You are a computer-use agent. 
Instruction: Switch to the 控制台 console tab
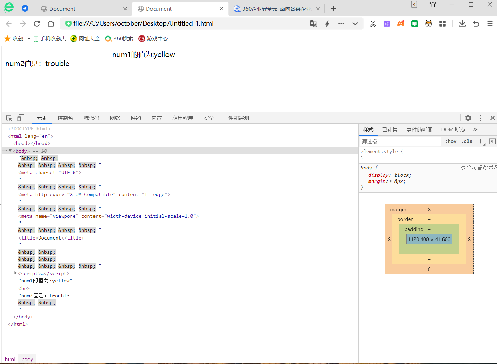pos(65,118)
